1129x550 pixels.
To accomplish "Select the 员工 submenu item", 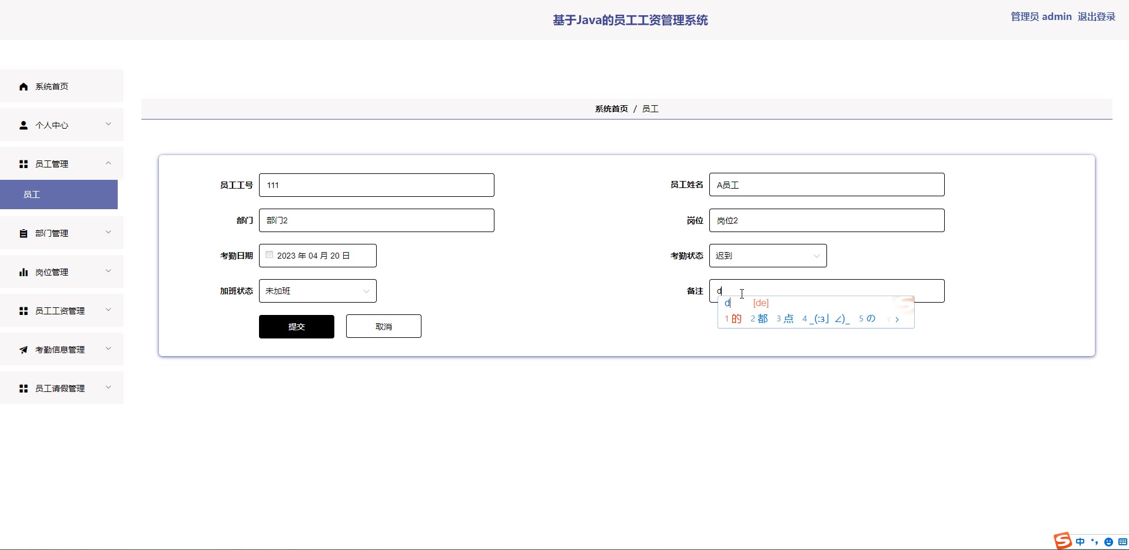I will click(x=59, y=194).
